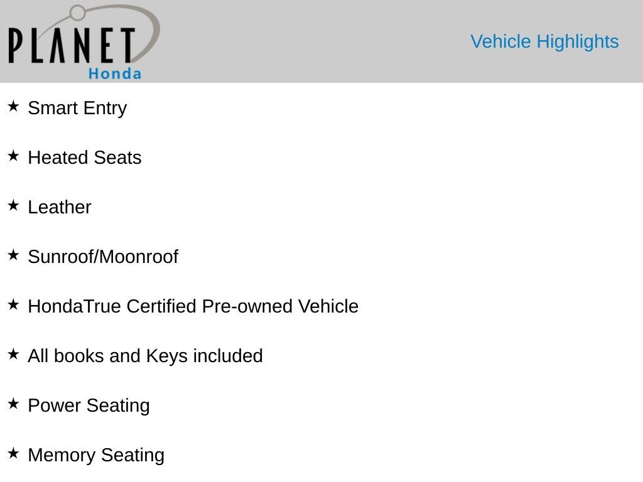Select the star icon next to Leather
This screenshot has height=482, width=643.
[x=13, y=205]
